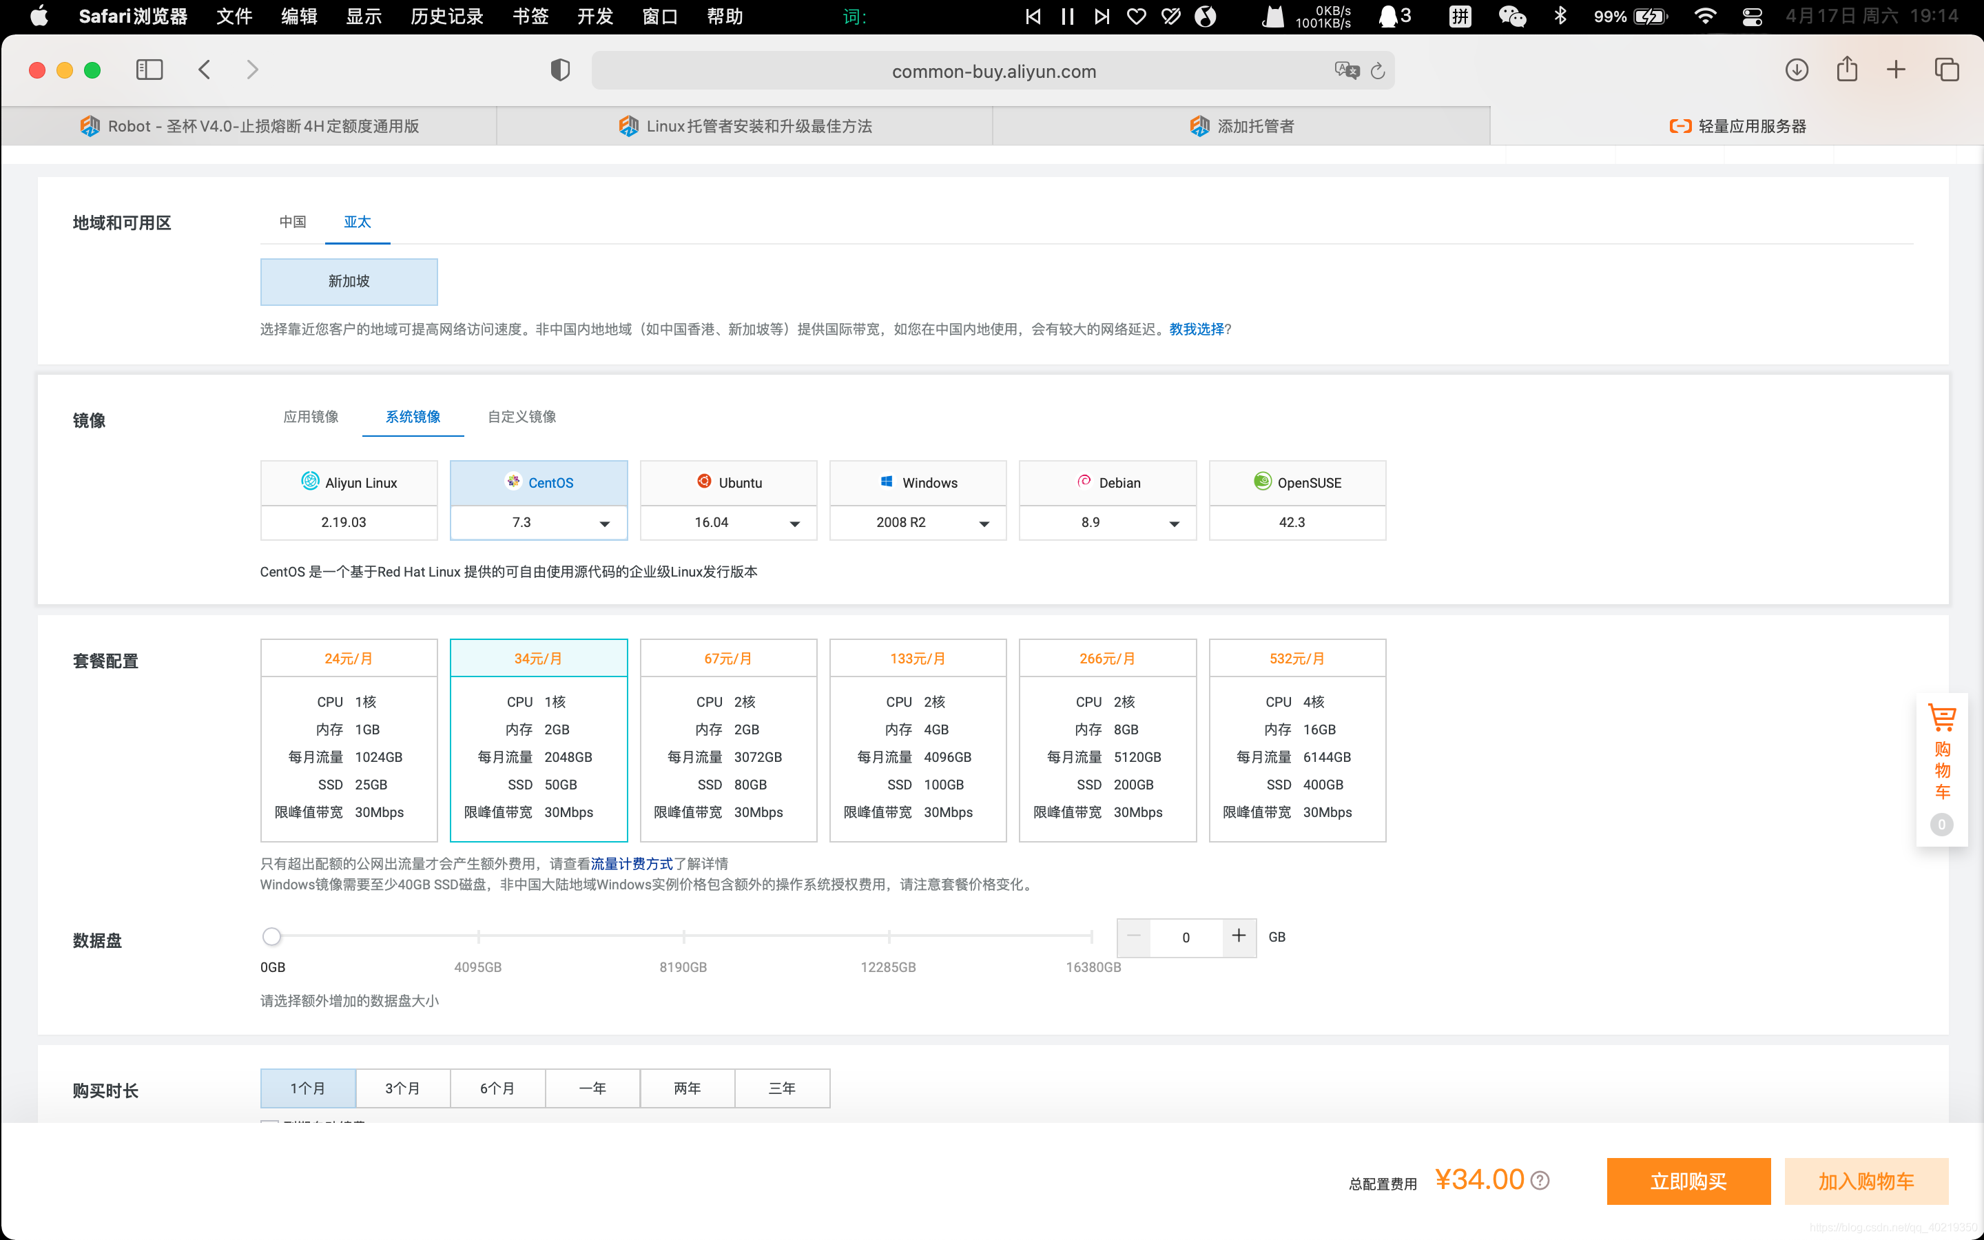
Task: Choose the 133元/月 package
Action: coord(918,740)
